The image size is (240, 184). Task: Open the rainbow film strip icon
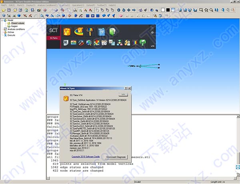135,43
